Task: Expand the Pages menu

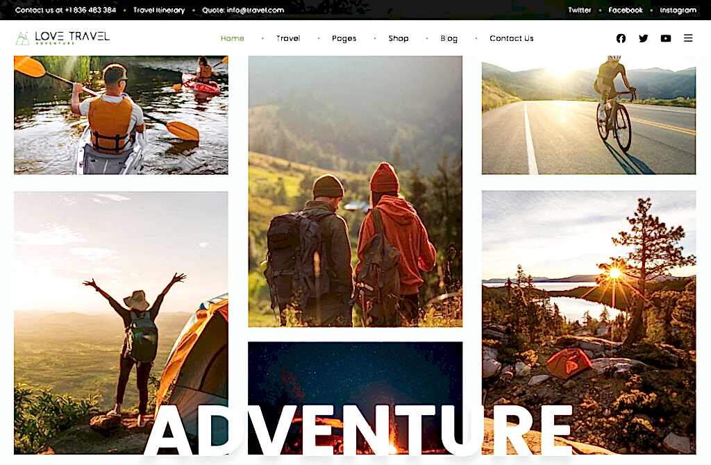Action: (x=344, y=39)
